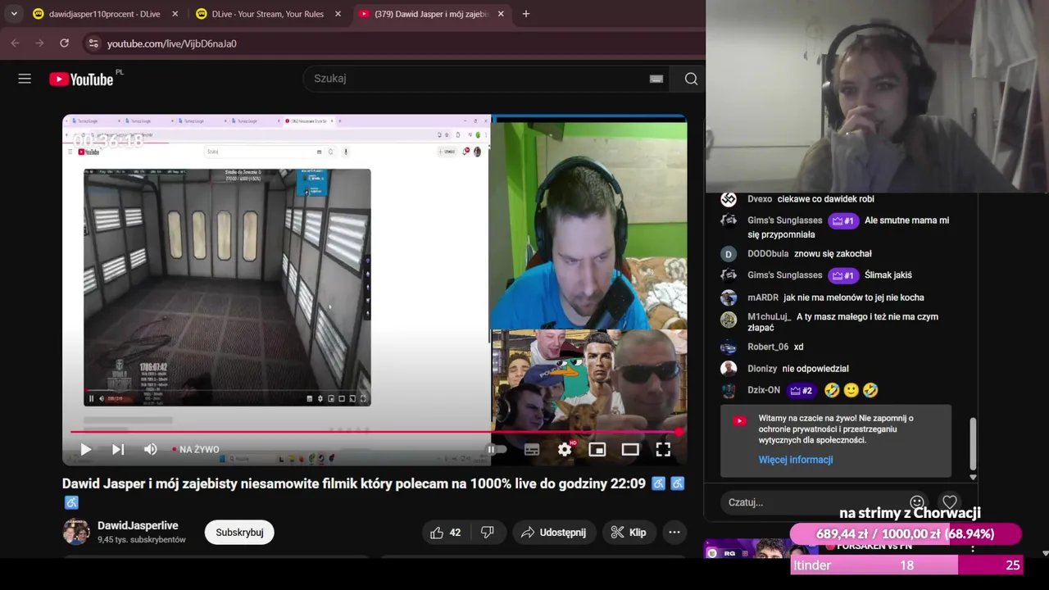Like the video with 42 likes
1049x590 pixels.
446,533
